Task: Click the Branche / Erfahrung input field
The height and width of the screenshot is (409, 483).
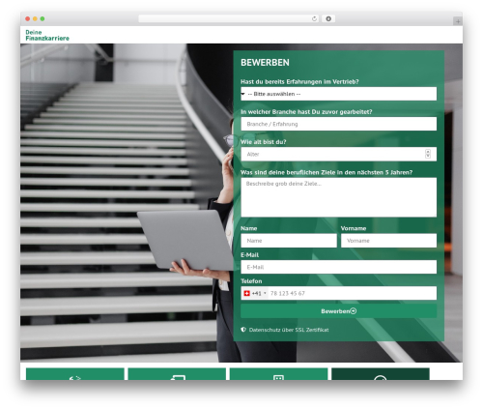Action: [338, 124]
